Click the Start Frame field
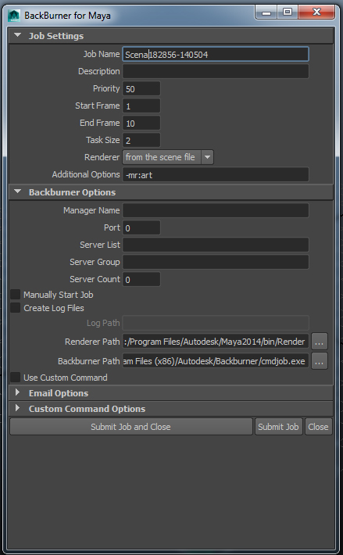 point(141,106)
